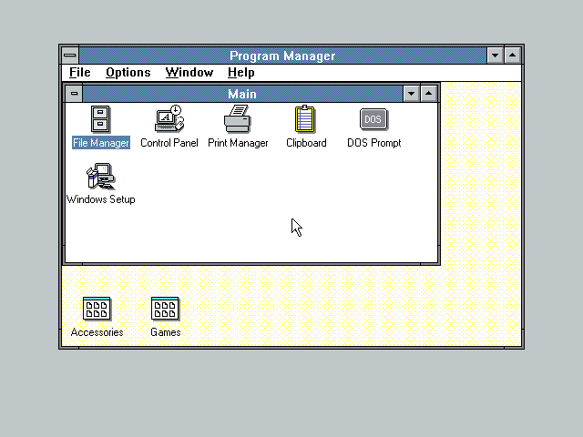Viewport: 583px width, 437px height.
Task: Open the Options menu
Action: pos(128,73)
